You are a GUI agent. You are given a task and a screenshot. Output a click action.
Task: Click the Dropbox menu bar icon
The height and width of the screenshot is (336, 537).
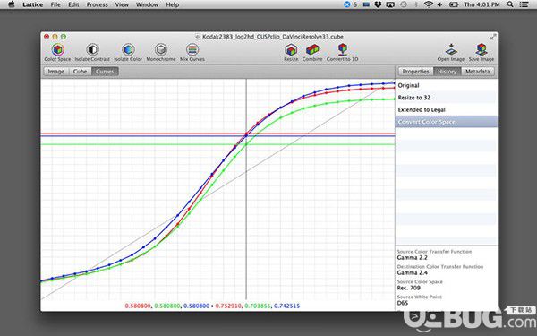click(378, 4)
